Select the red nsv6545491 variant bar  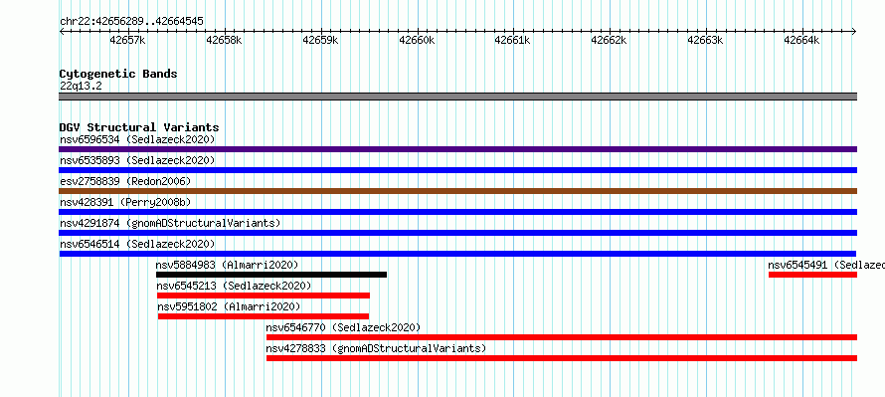[812, 275]
